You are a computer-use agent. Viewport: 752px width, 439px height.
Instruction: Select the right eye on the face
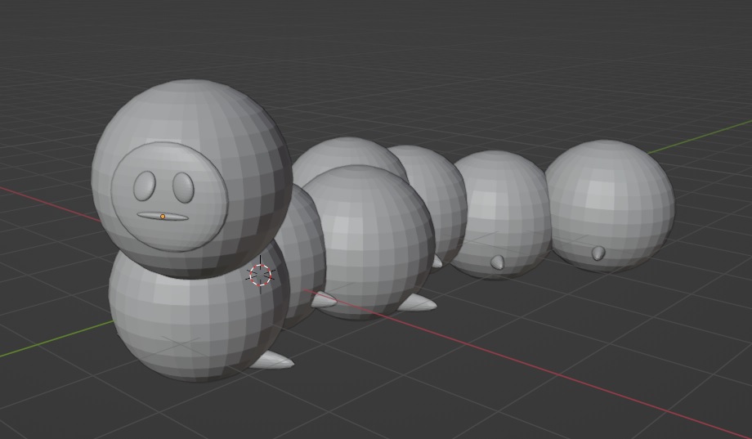pyautogui.click(x=183, y=187)
